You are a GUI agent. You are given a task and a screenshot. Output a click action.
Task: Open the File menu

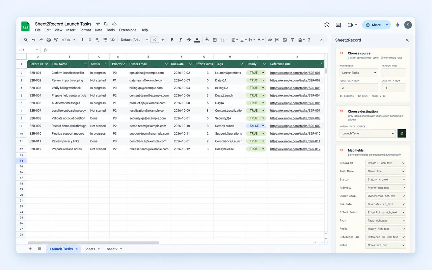pyautogui.click(x=38, y=30)
